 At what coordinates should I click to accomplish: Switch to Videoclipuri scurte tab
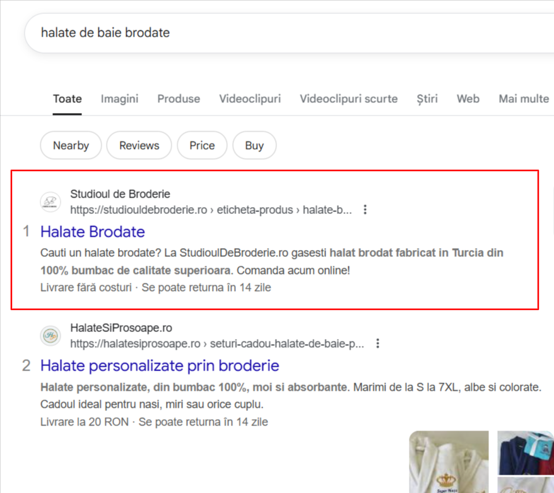point(349,98)
